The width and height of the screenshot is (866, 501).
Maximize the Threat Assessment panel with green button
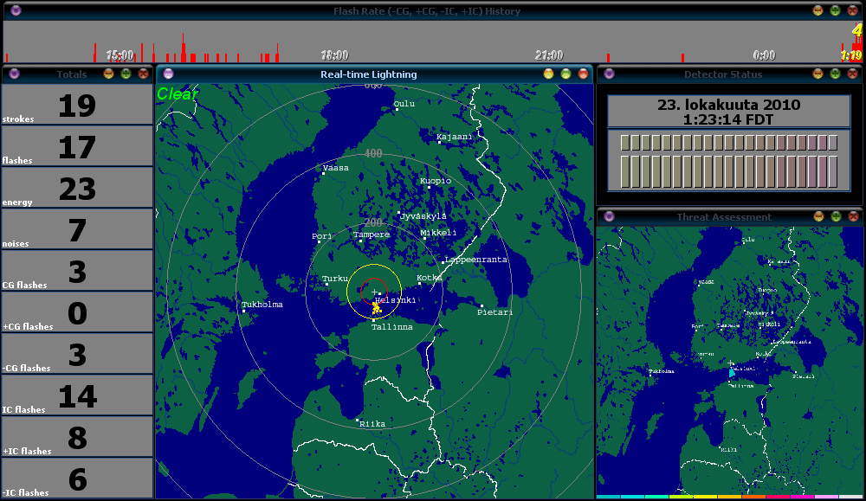[x=835, y=216]
